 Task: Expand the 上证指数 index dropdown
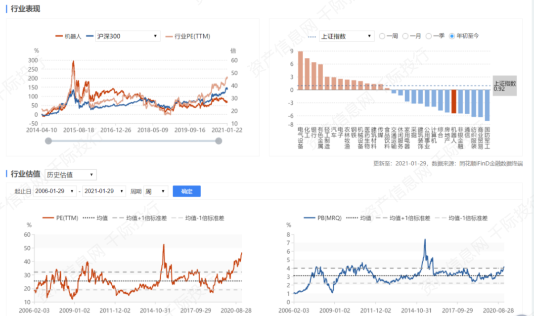click(347, 36)
